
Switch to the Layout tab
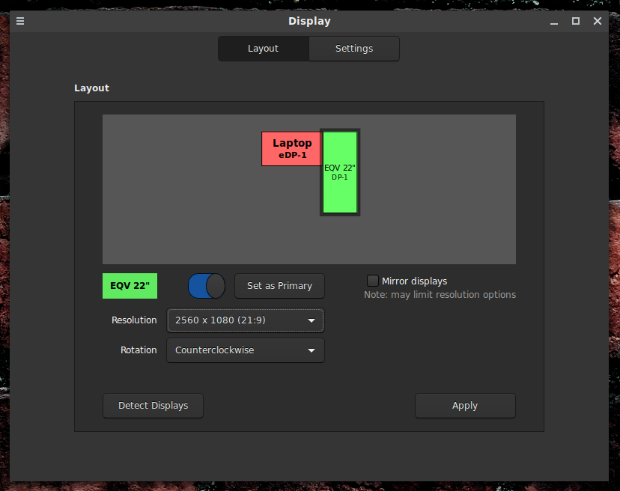click(x=263, y=49)
